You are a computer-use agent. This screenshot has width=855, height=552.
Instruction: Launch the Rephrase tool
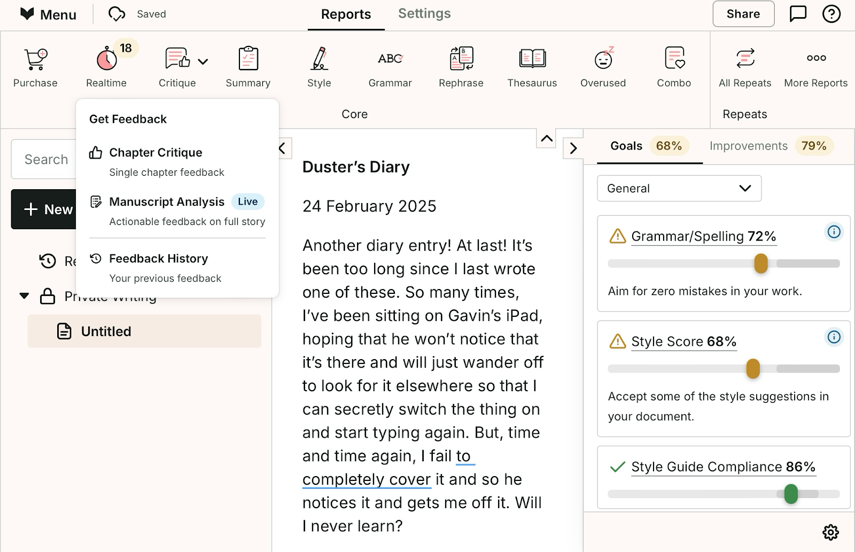461,64
